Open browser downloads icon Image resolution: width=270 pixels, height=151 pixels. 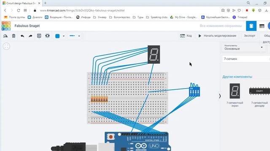[266, 10]
